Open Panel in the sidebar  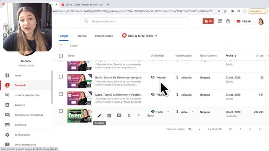[26, 75]
